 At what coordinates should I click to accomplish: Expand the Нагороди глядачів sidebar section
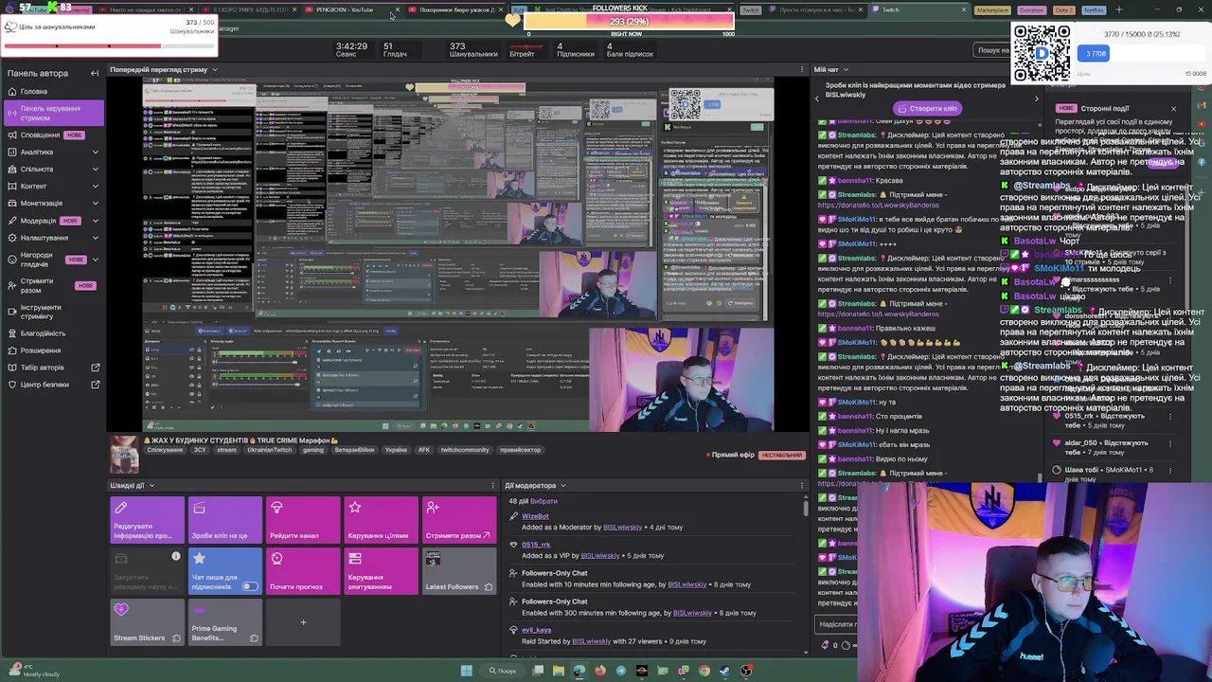tap(95, 260)
